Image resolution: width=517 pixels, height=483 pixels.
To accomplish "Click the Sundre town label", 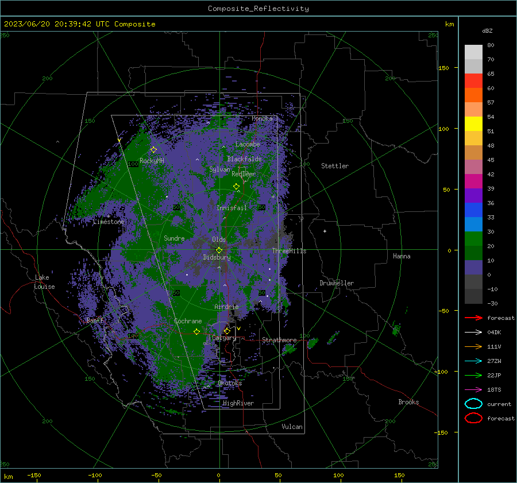I will coord(174,238).
